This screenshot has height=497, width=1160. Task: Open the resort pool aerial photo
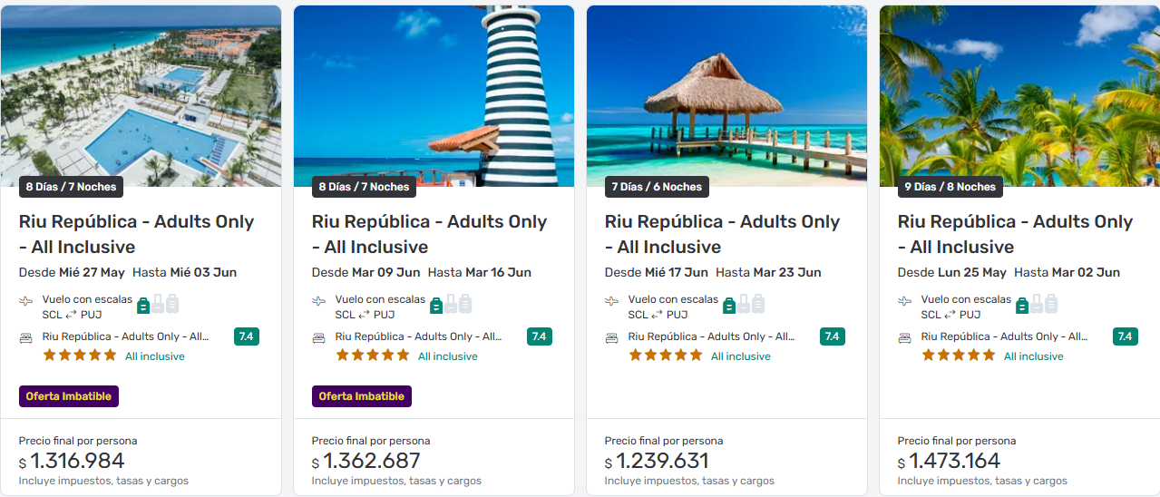pos(141,91)
